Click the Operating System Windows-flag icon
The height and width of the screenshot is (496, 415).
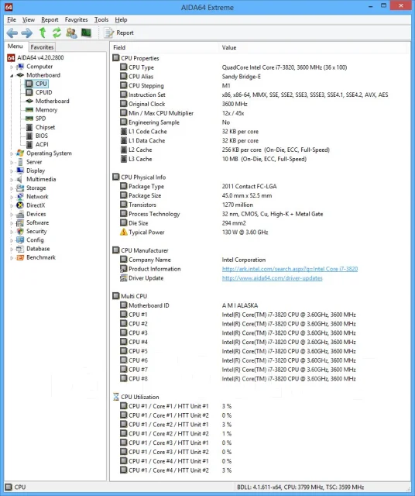coord(20,153)
